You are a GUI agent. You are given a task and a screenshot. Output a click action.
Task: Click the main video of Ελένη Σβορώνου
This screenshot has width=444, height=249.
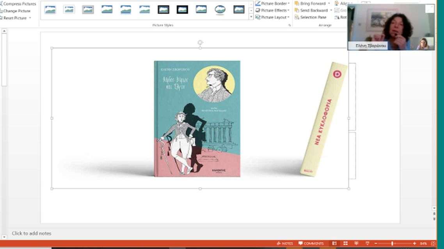pyautogui.click(x=391, y=27)
